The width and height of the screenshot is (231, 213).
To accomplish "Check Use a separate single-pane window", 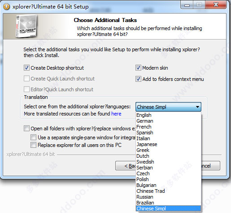I will pyautogui.click(x=33, y=137).
